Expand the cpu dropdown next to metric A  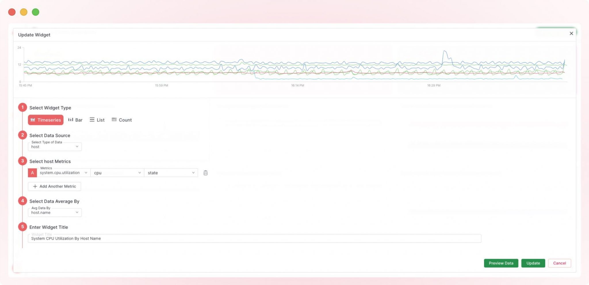(116, 172)
